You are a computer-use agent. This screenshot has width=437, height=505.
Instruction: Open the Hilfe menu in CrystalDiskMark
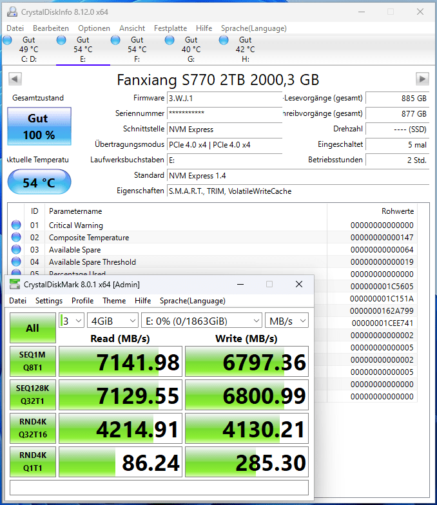(x=143, y=301)
